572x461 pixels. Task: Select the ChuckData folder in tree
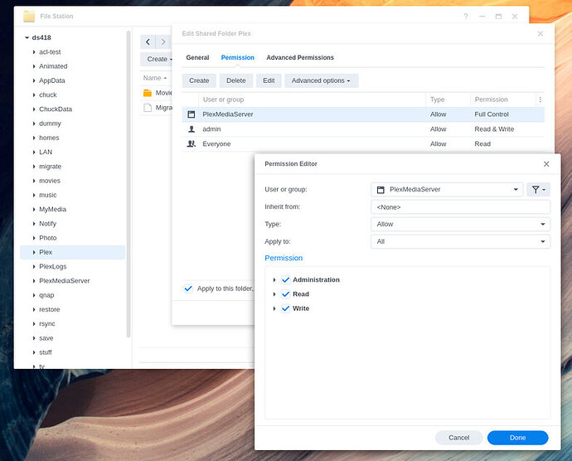[x=56, y=109]
